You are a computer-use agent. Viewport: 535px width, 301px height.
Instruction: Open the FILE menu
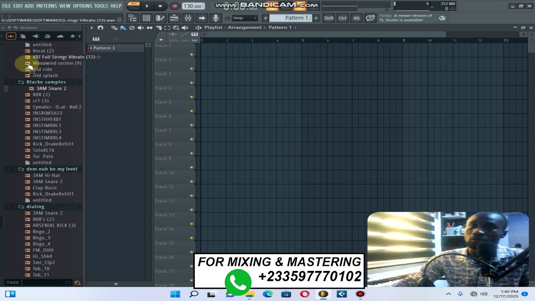tap(6, 6)
